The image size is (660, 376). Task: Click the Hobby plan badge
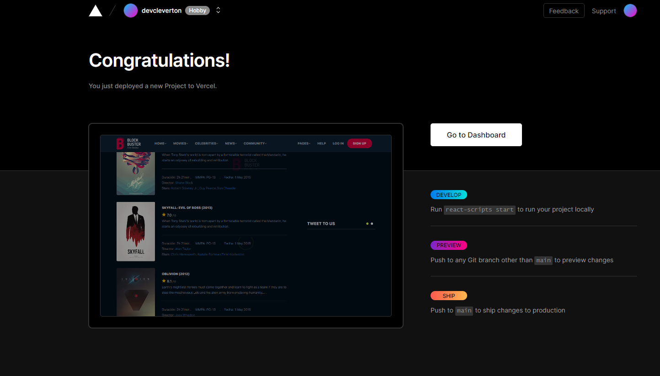197,11
